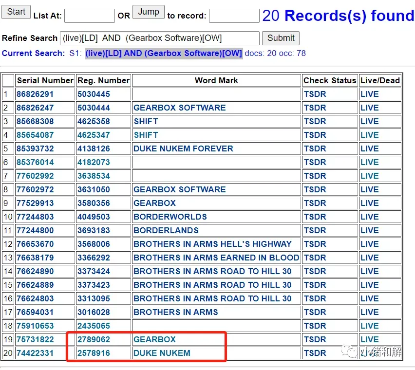Viewport: 415px width, 370px height.
Task: Check TSDR status for reg number 3313095
Action: [315, 298]
